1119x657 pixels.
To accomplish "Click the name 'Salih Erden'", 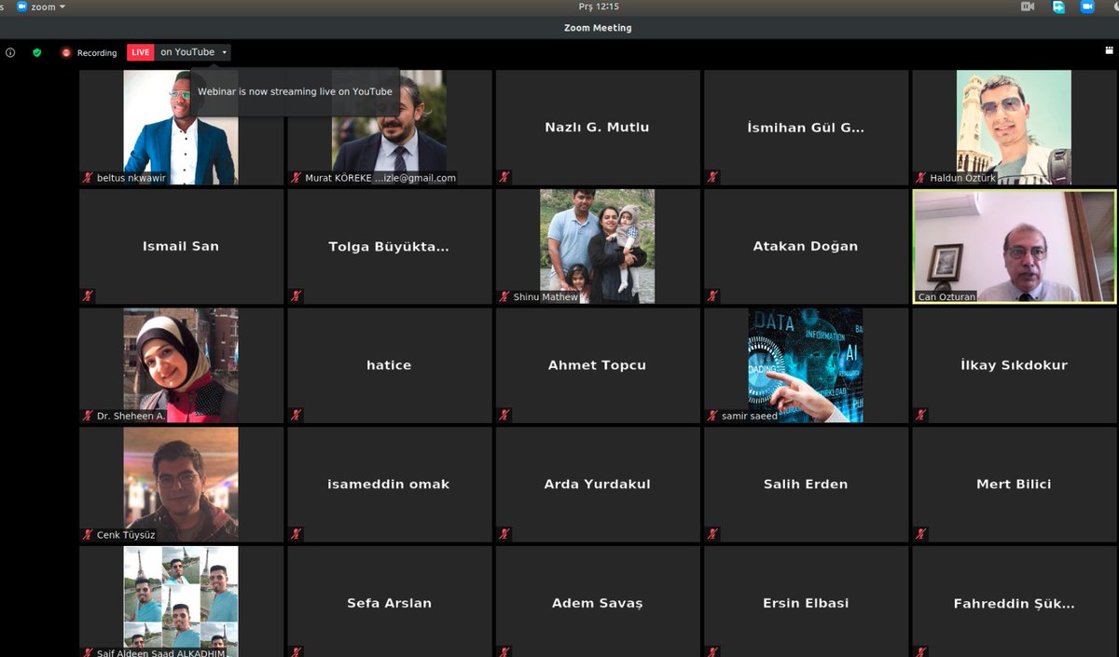I will pos(806,485).
